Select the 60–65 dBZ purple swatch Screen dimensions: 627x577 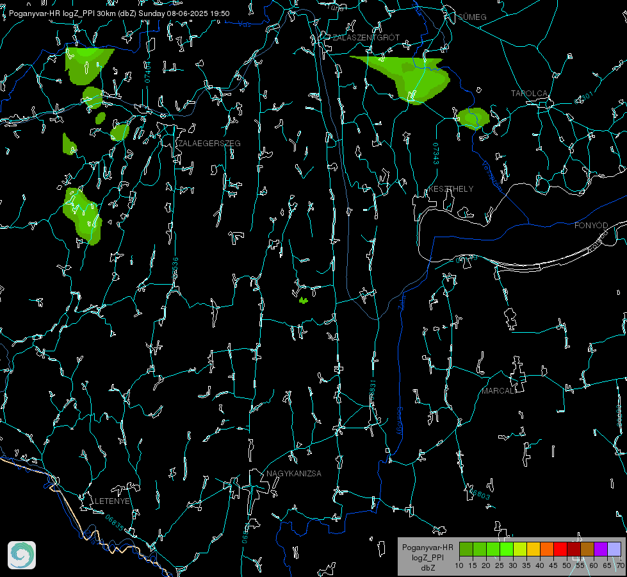[601, 549]
